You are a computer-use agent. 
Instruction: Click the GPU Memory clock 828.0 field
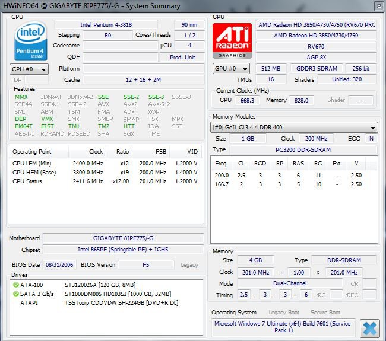tap(301, 101)
